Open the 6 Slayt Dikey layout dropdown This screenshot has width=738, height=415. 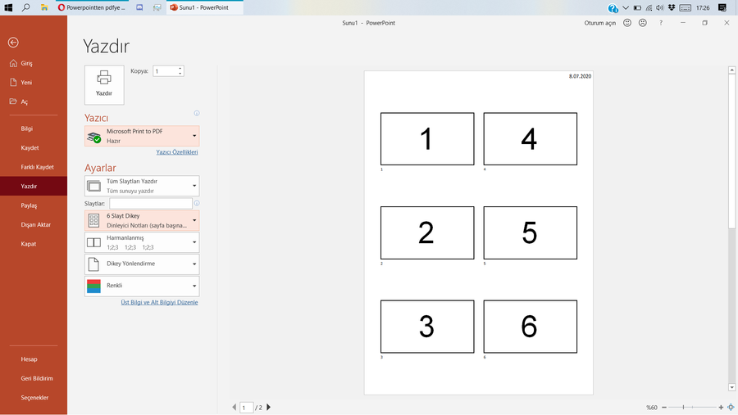coord(142,220)
